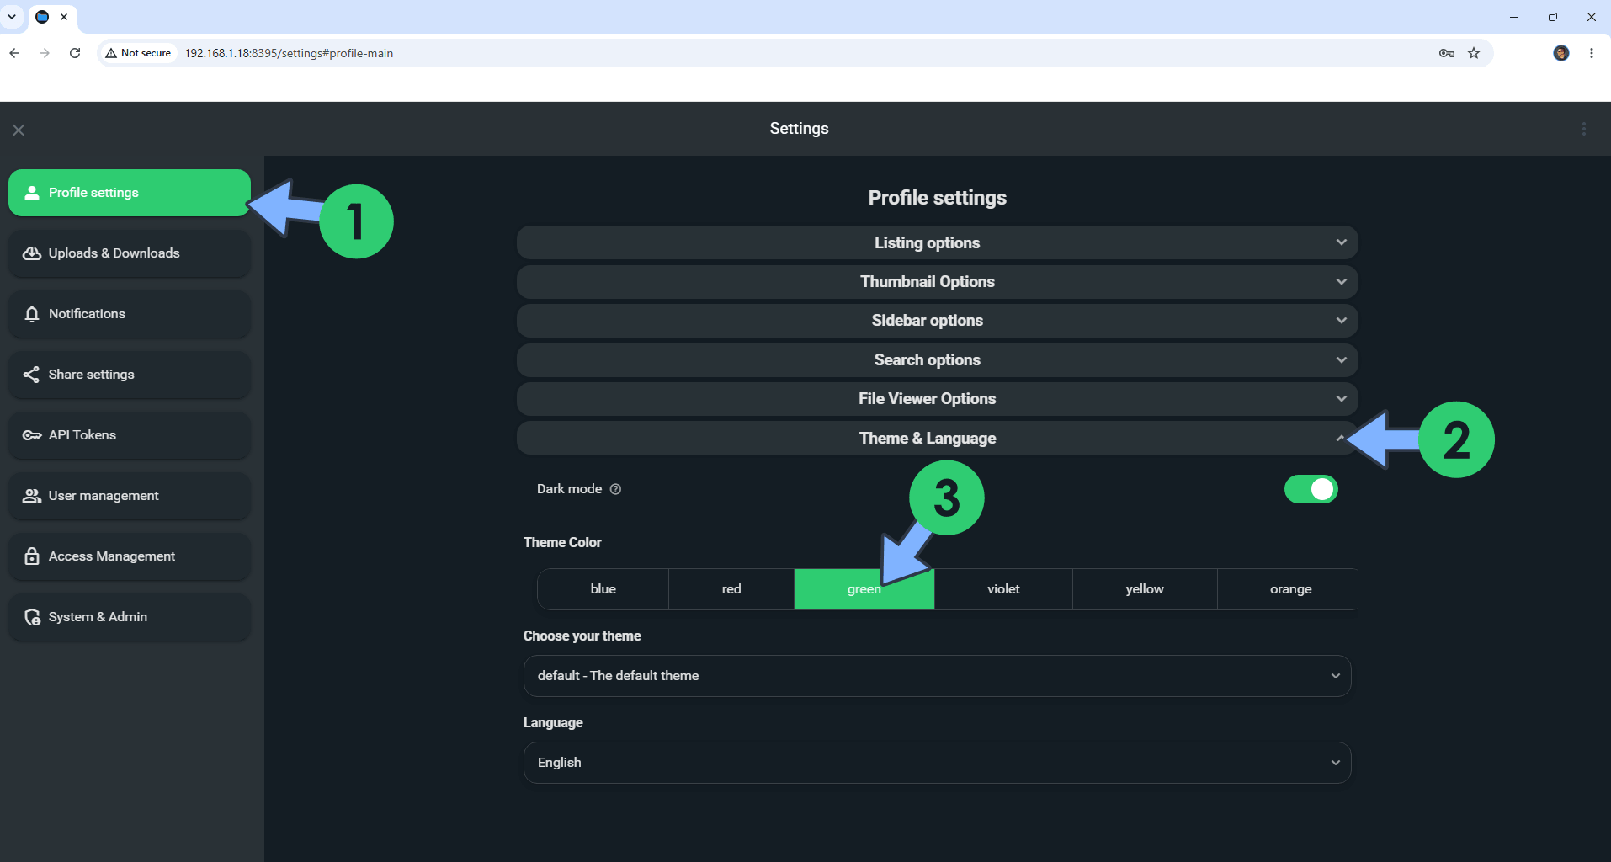Choose the violet theme color

(x=1003, y=589)
